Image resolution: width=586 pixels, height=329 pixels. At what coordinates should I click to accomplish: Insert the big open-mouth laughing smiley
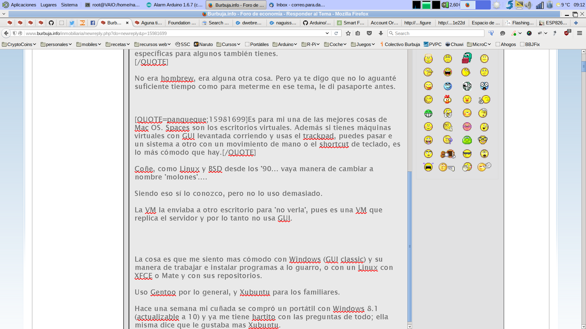click(x=447, y=72)
